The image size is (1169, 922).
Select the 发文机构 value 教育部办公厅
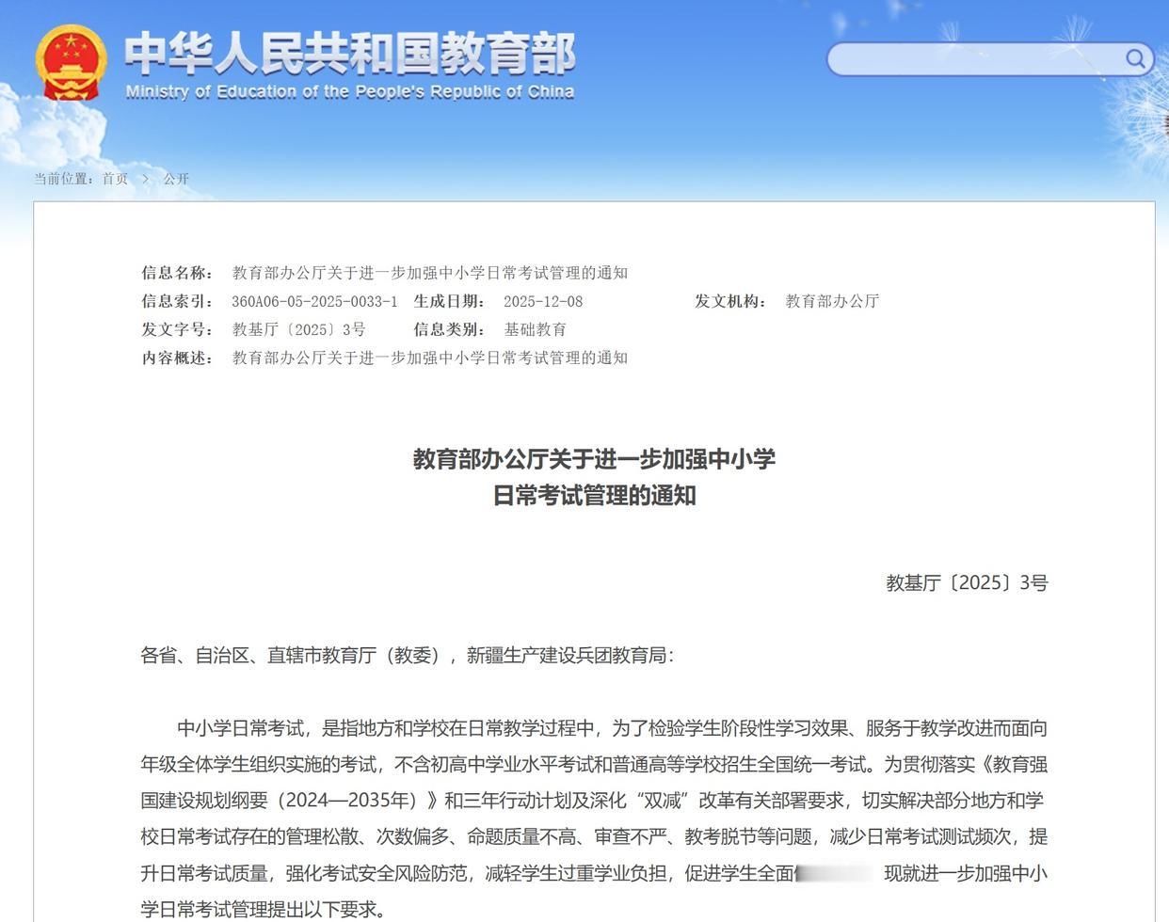point(832,301)
